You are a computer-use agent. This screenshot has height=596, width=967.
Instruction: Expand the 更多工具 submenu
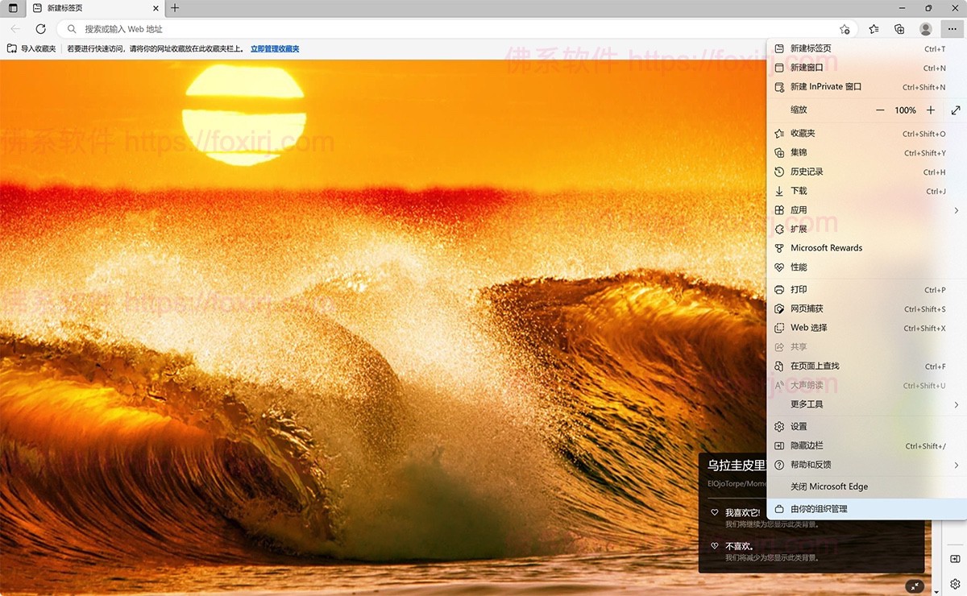click(956, 404)
